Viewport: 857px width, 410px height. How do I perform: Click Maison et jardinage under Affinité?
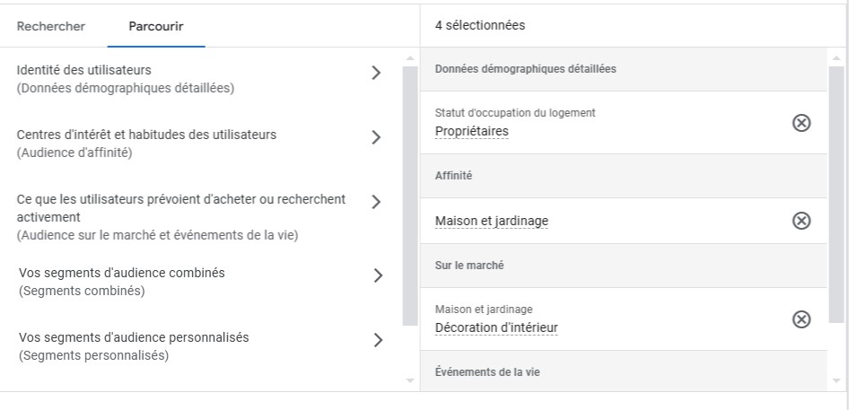[492, 221]
